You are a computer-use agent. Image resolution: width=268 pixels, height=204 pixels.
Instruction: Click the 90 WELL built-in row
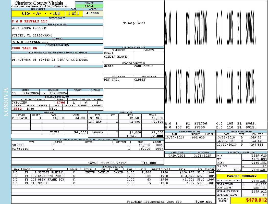point(88,145)
